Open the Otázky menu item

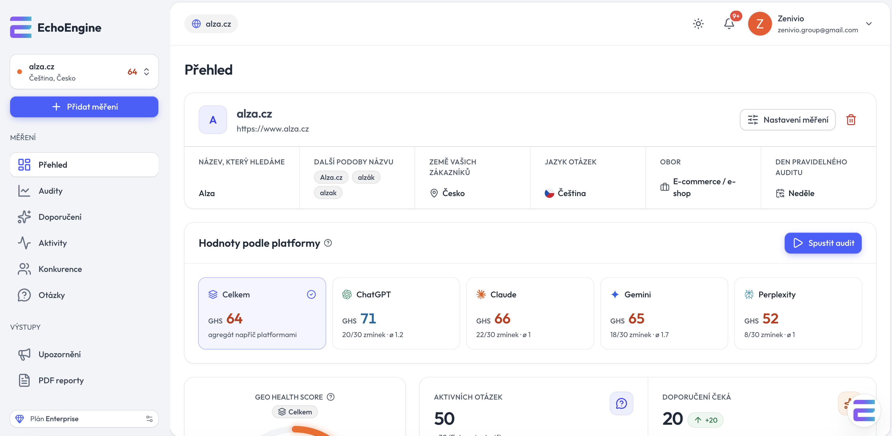coord(84,295)
